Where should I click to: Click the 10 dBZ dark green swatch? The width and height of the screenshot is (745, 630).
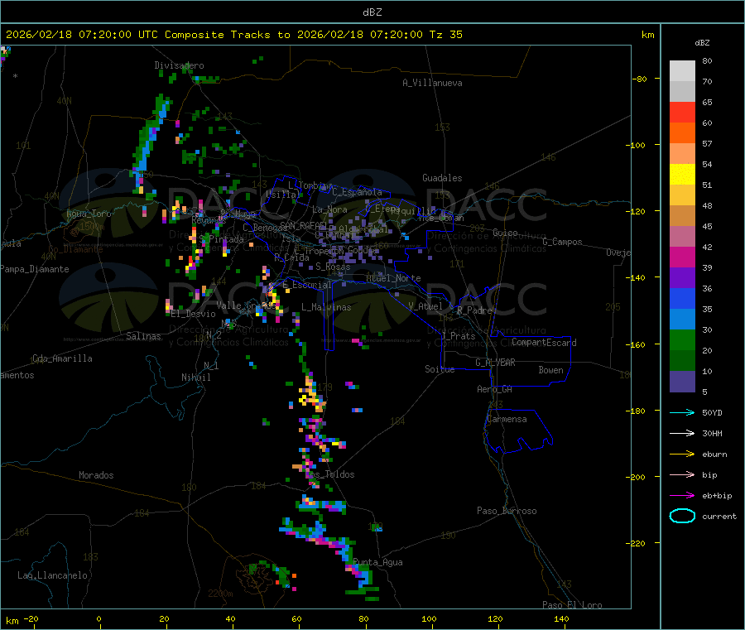[682, 360]
